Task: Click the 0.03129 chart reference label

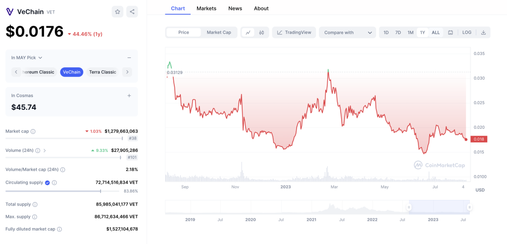Action: 175,72
